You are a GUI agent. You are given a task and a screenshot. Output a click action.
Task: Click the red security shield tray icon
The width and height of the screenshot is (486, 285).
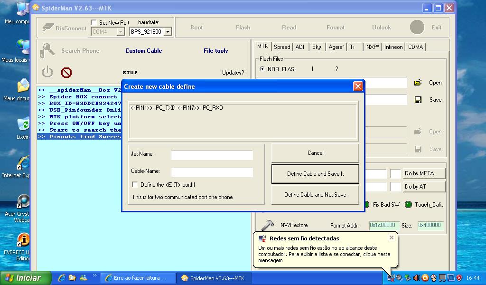pos(459,278)
